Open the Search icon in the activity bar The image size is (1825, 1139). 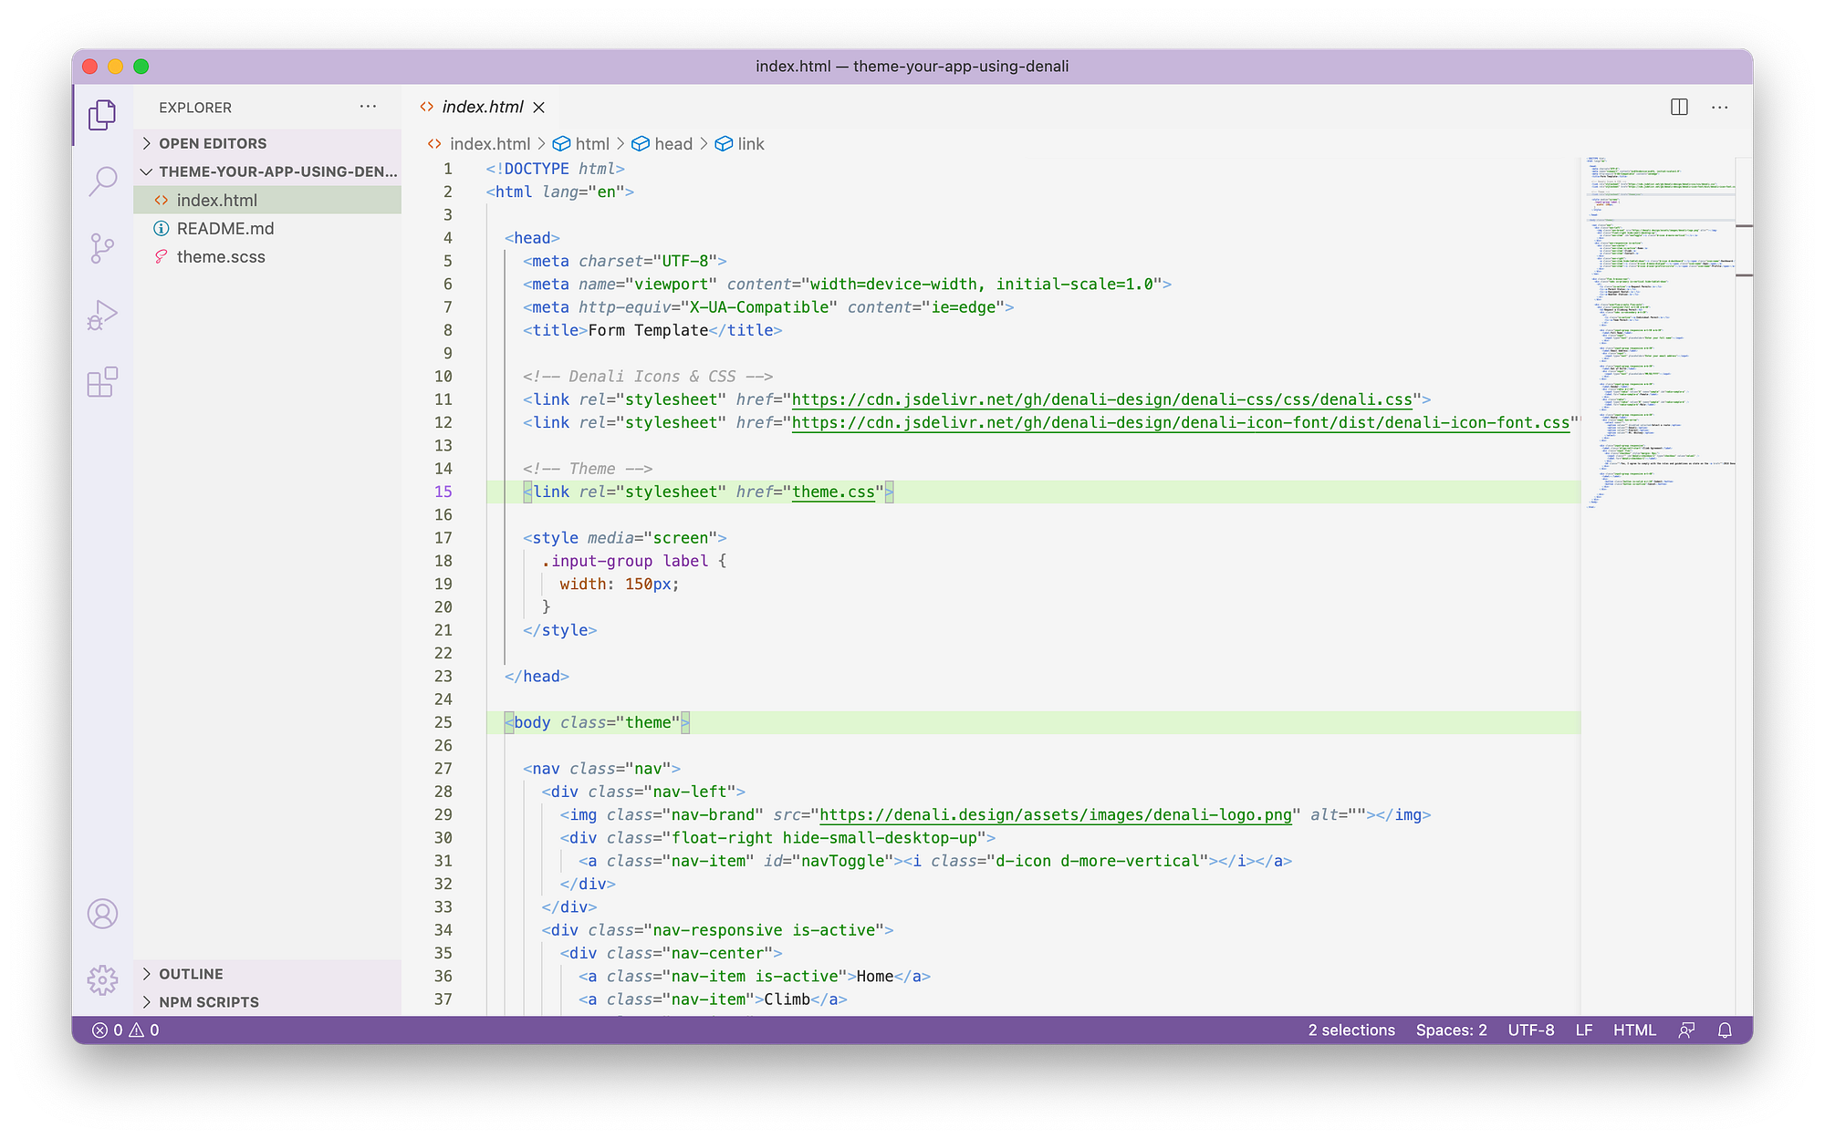click(x=102, y=181)
